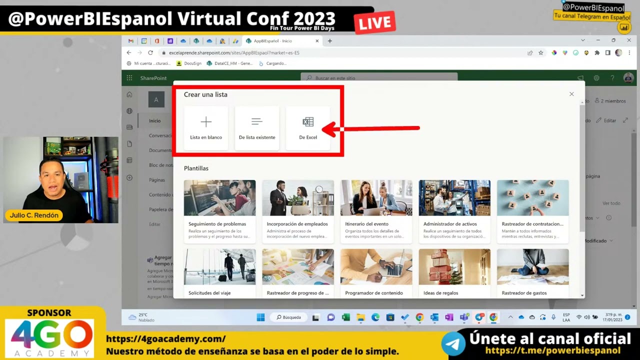Open Rastreador de gastos template
640x360 pixels.
click(x=533, y=273)
